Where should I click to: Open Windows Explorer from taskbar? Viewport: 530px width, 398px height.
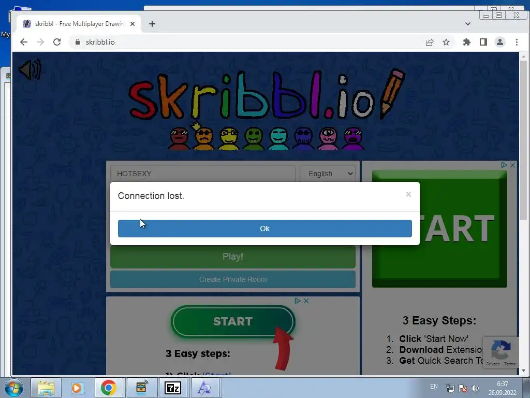[x=46, y=388]
